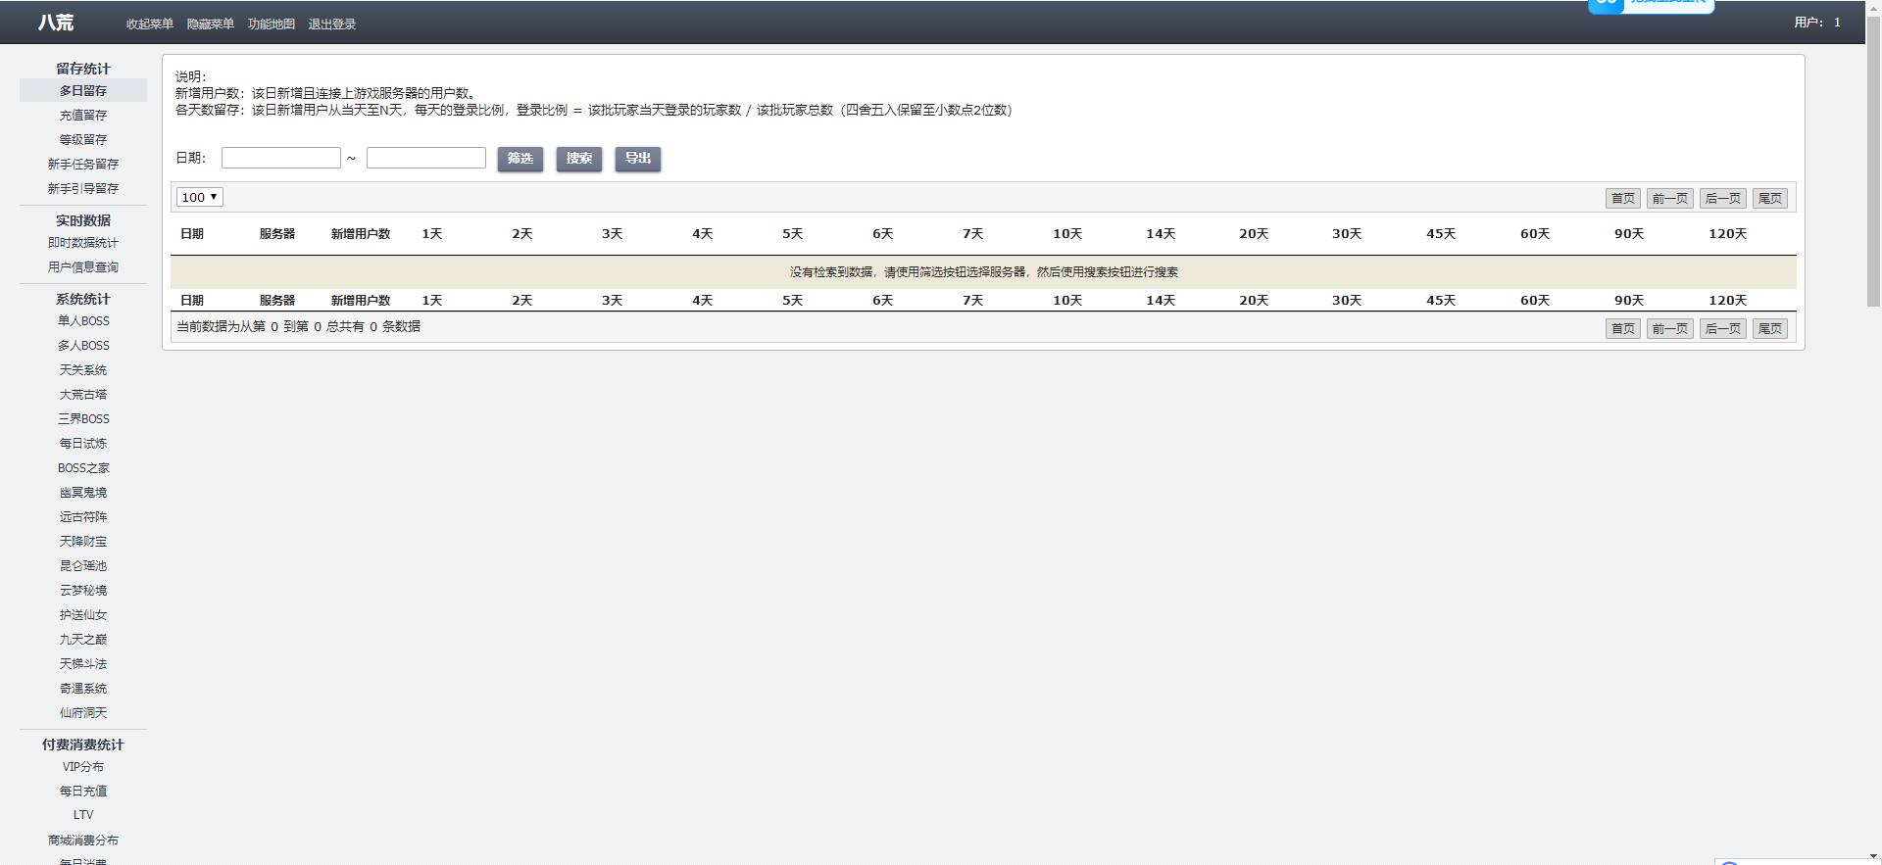Collapse the menu via 收起菜单
Viewport: 1882px width, 865px height.
pyautogui.click(x=149, y=24)
